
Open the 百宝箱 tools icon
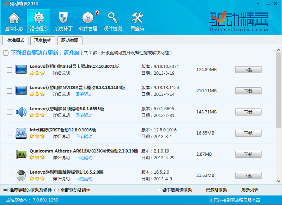click(x=137, y=18)
